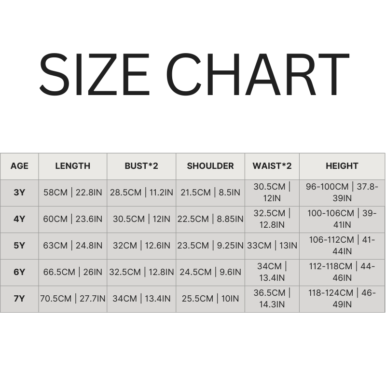386x386 pixels.
Task: Select the 70.5CM | 27.7IN length cell
Action: pyautogui.click(x=72, y=299)
